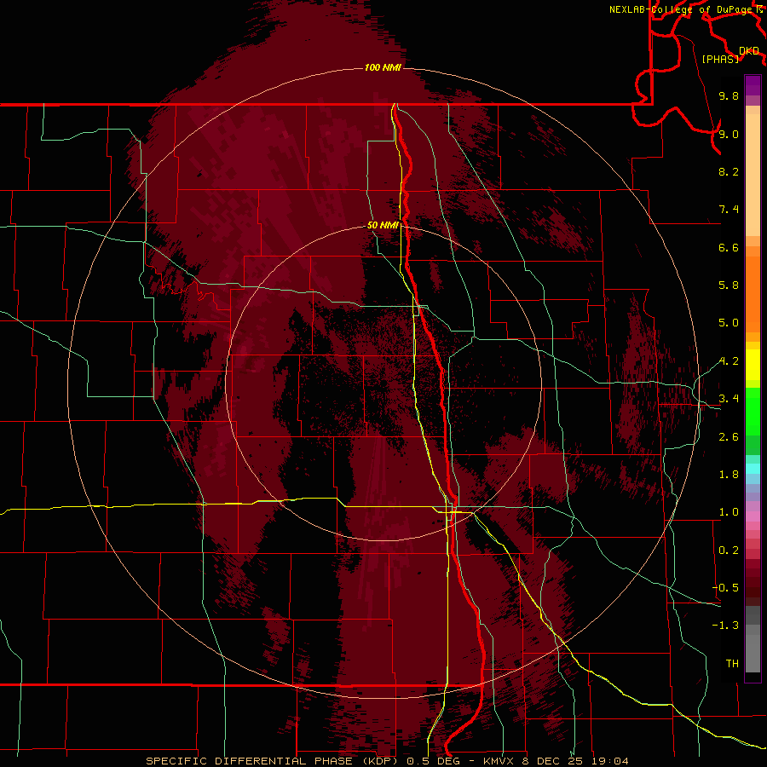Click the 5.8 value on the color scale

pyautogui.click(x=729, y=285)
